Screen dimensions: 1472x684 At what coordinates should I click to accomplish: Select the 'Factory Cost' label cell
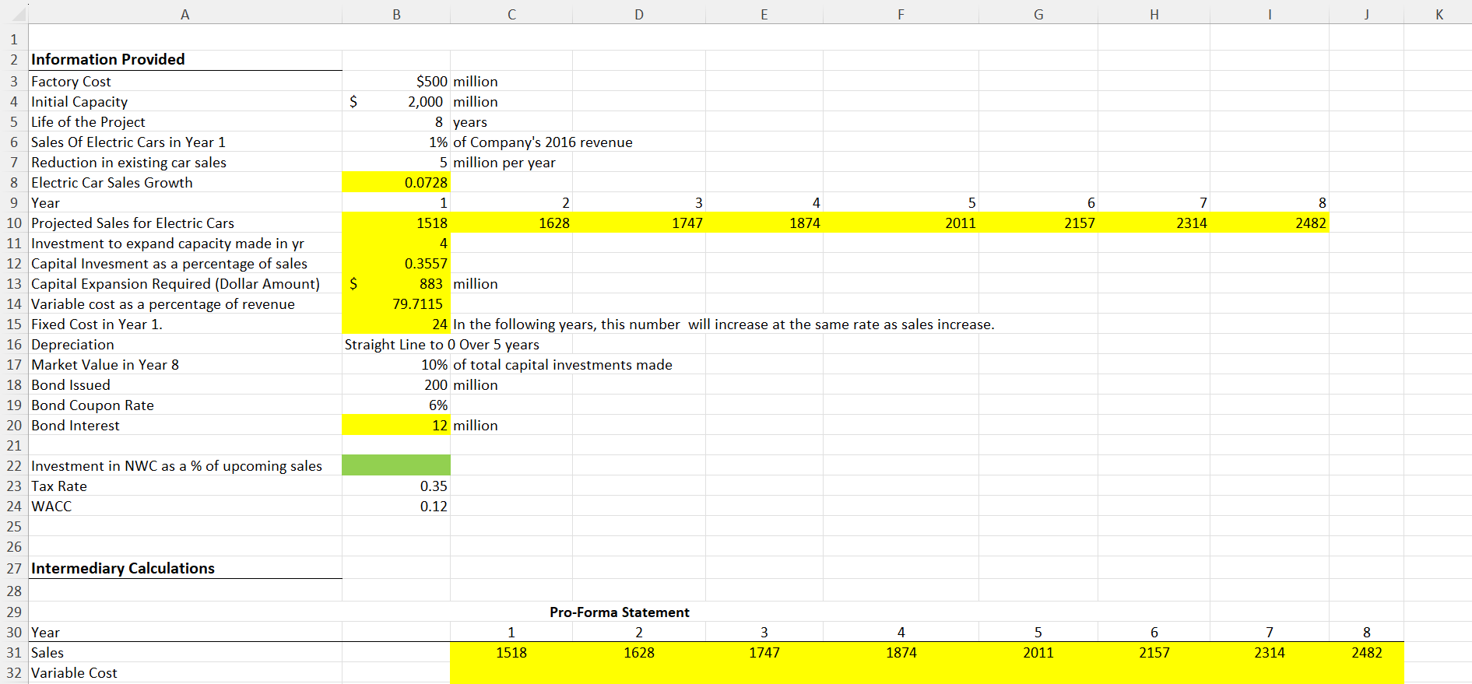tap(185, 81)
